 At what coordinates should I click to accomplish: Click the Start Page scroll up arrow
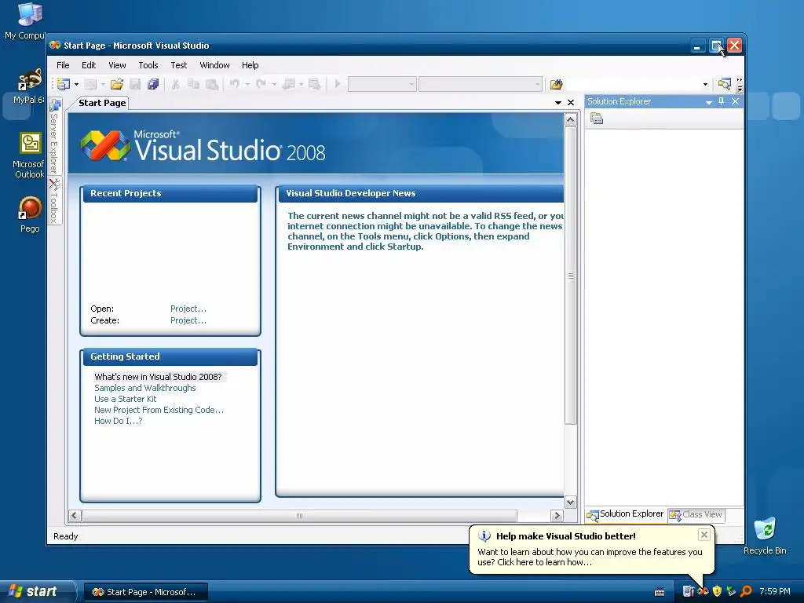pos(570,120)
